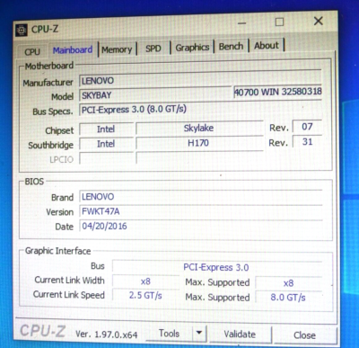
Task: Open the About tab
Action: (x=267, y=46)
